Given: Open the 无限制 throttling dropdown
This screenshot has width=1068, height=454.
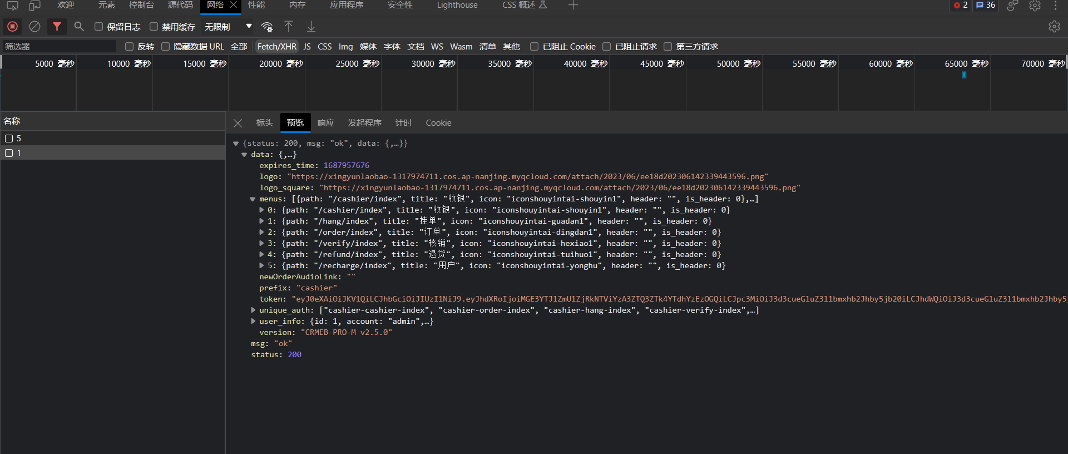Looking at the screenshot, I should [x=228, y=27].
